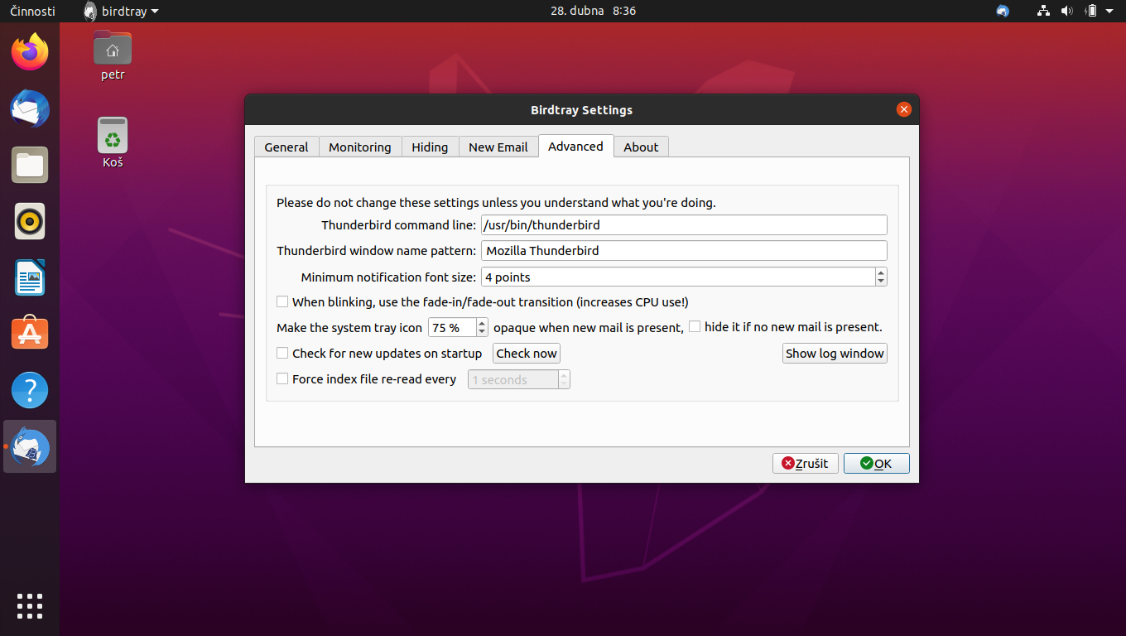Click the 'Make the system tray icon' label

pos(349,328)
